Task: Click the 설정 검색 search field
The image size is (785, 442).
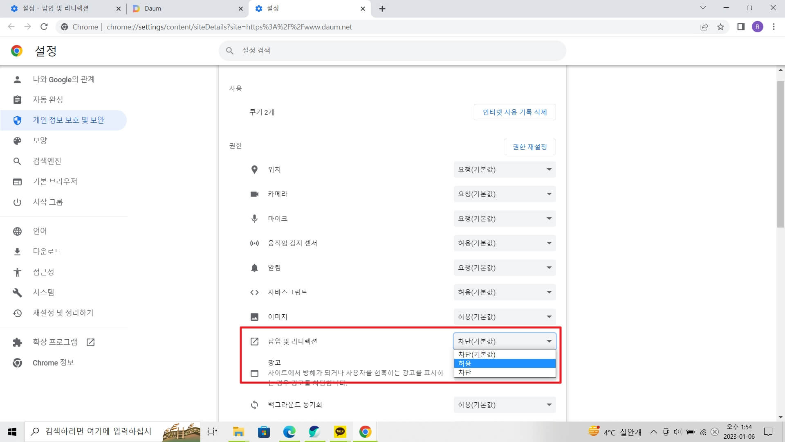Action: (x=392, y=50)
